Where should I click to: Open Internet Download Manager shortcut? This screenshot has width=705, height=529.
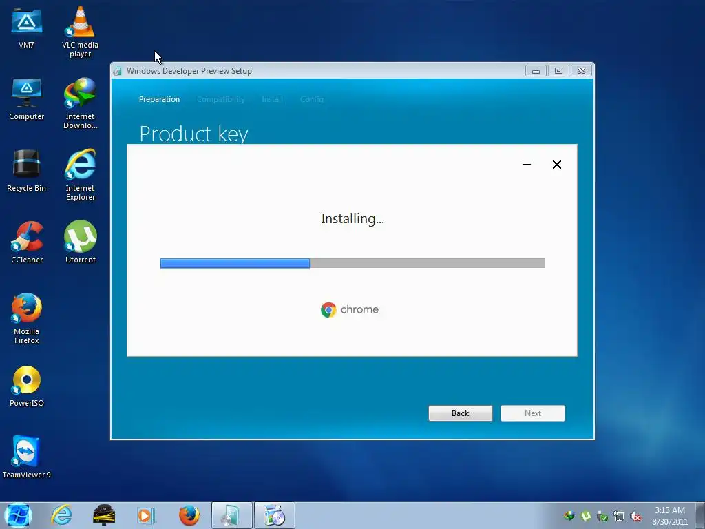[80, 103]
